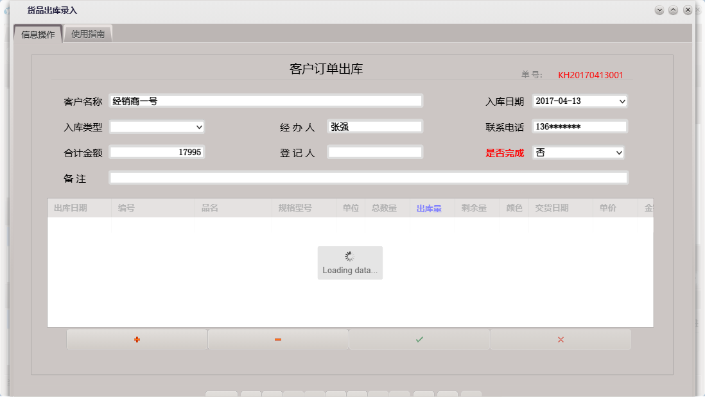This screenshot has width=705, height=420.
Task: Click the empty 登记人 input field
Action: click(375, 151)
